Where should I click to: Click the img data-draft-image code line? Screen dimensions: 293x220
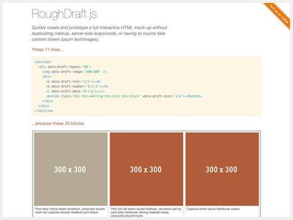point(75,72)
